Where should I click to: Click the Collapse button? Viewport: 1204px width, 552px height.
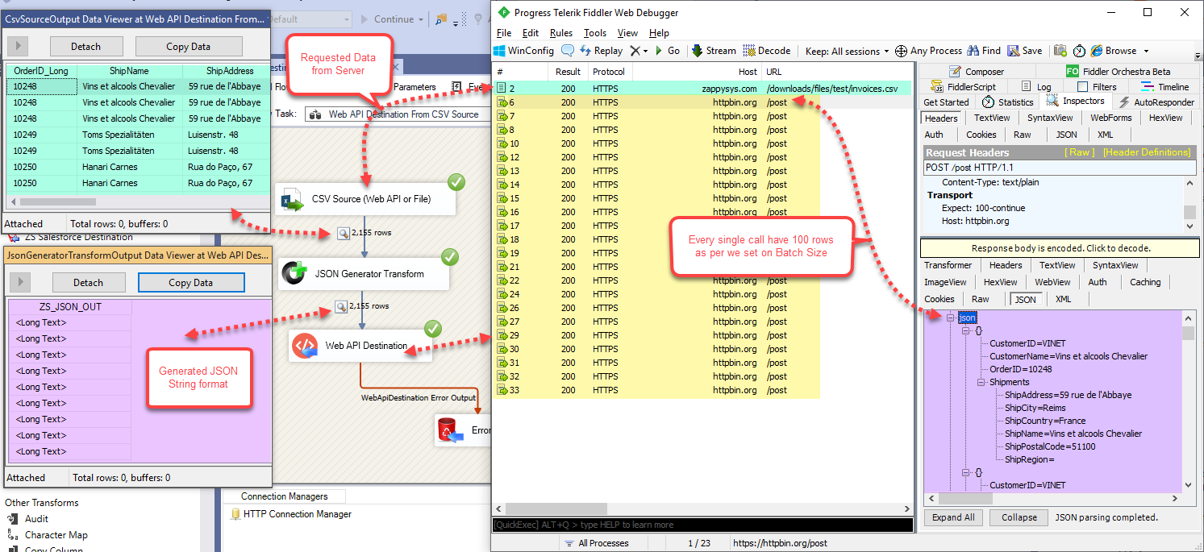point(1019,517)
